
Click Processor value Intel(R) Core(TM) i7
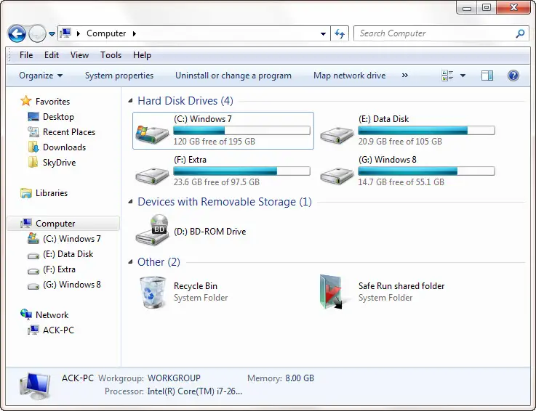(x=194, y=391)
